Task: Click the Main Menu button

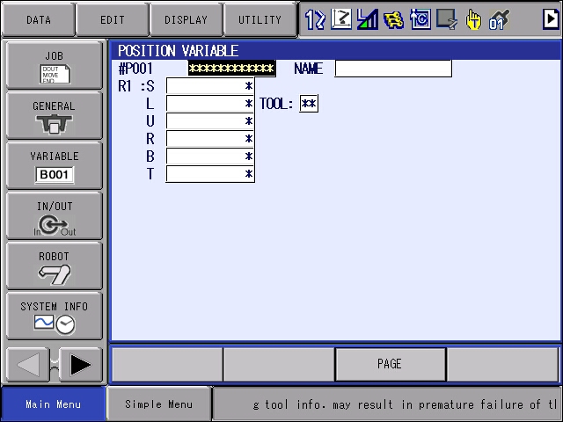Action: click(x=54, y=404)
